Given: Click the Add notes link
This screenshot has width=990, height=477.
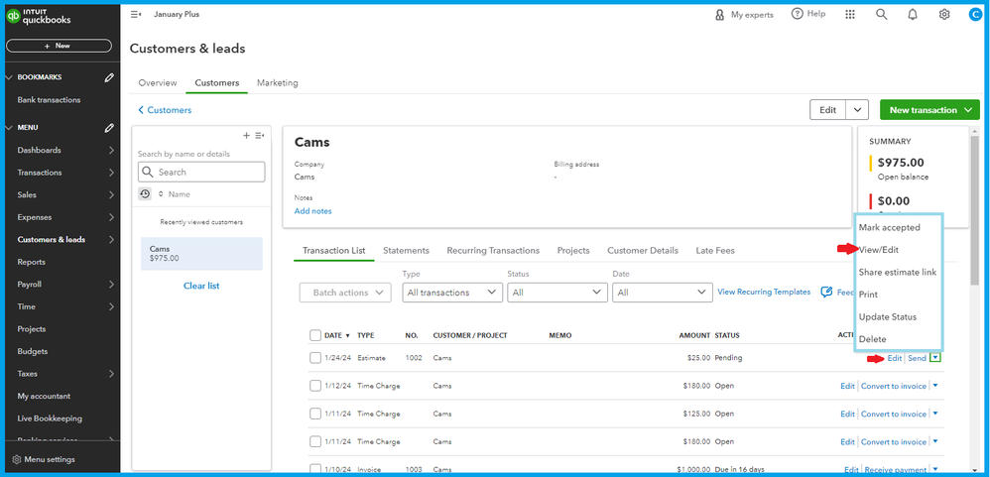Looking at the screenshot, I should (312, 211).
